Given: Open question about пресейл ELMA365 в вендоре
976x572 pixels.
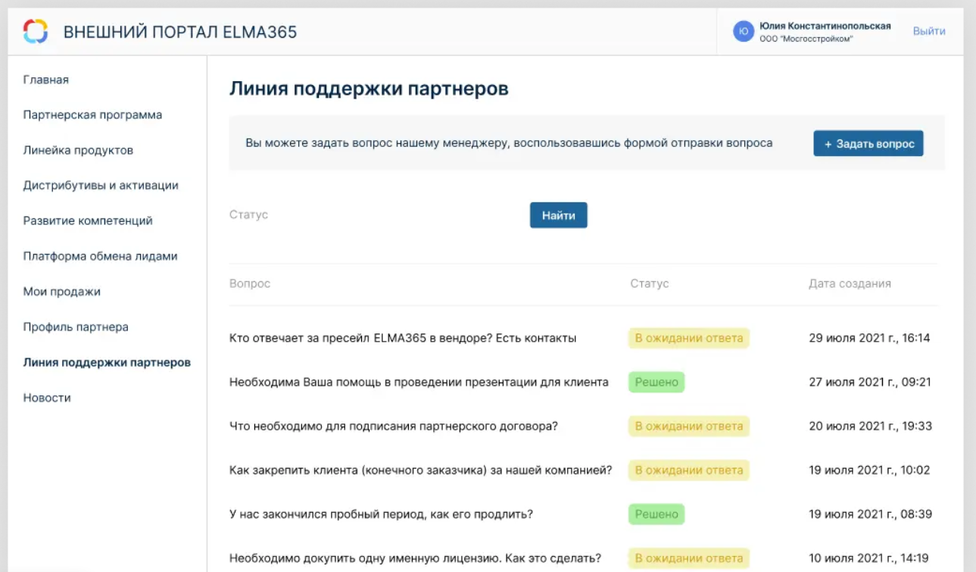Looking at the screenshot, I should tap(403, 338).
